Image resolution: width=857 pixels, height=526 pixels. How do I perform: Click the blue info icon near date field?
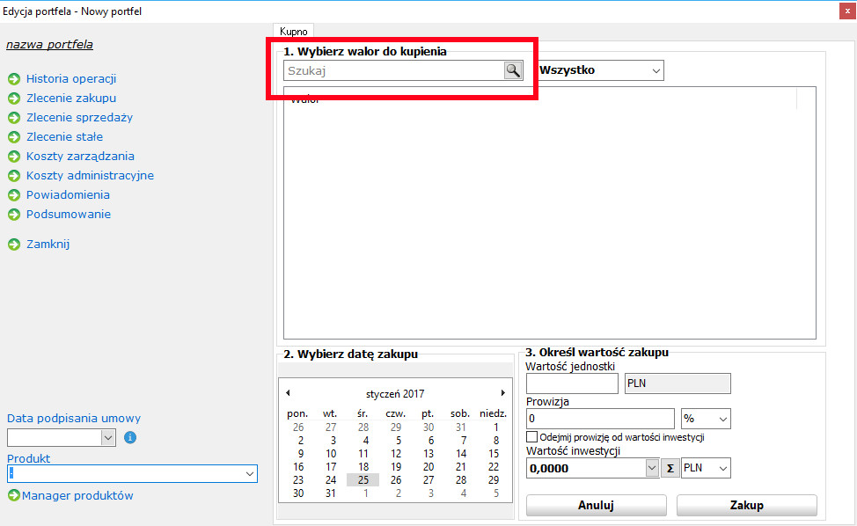click(130, 437)
